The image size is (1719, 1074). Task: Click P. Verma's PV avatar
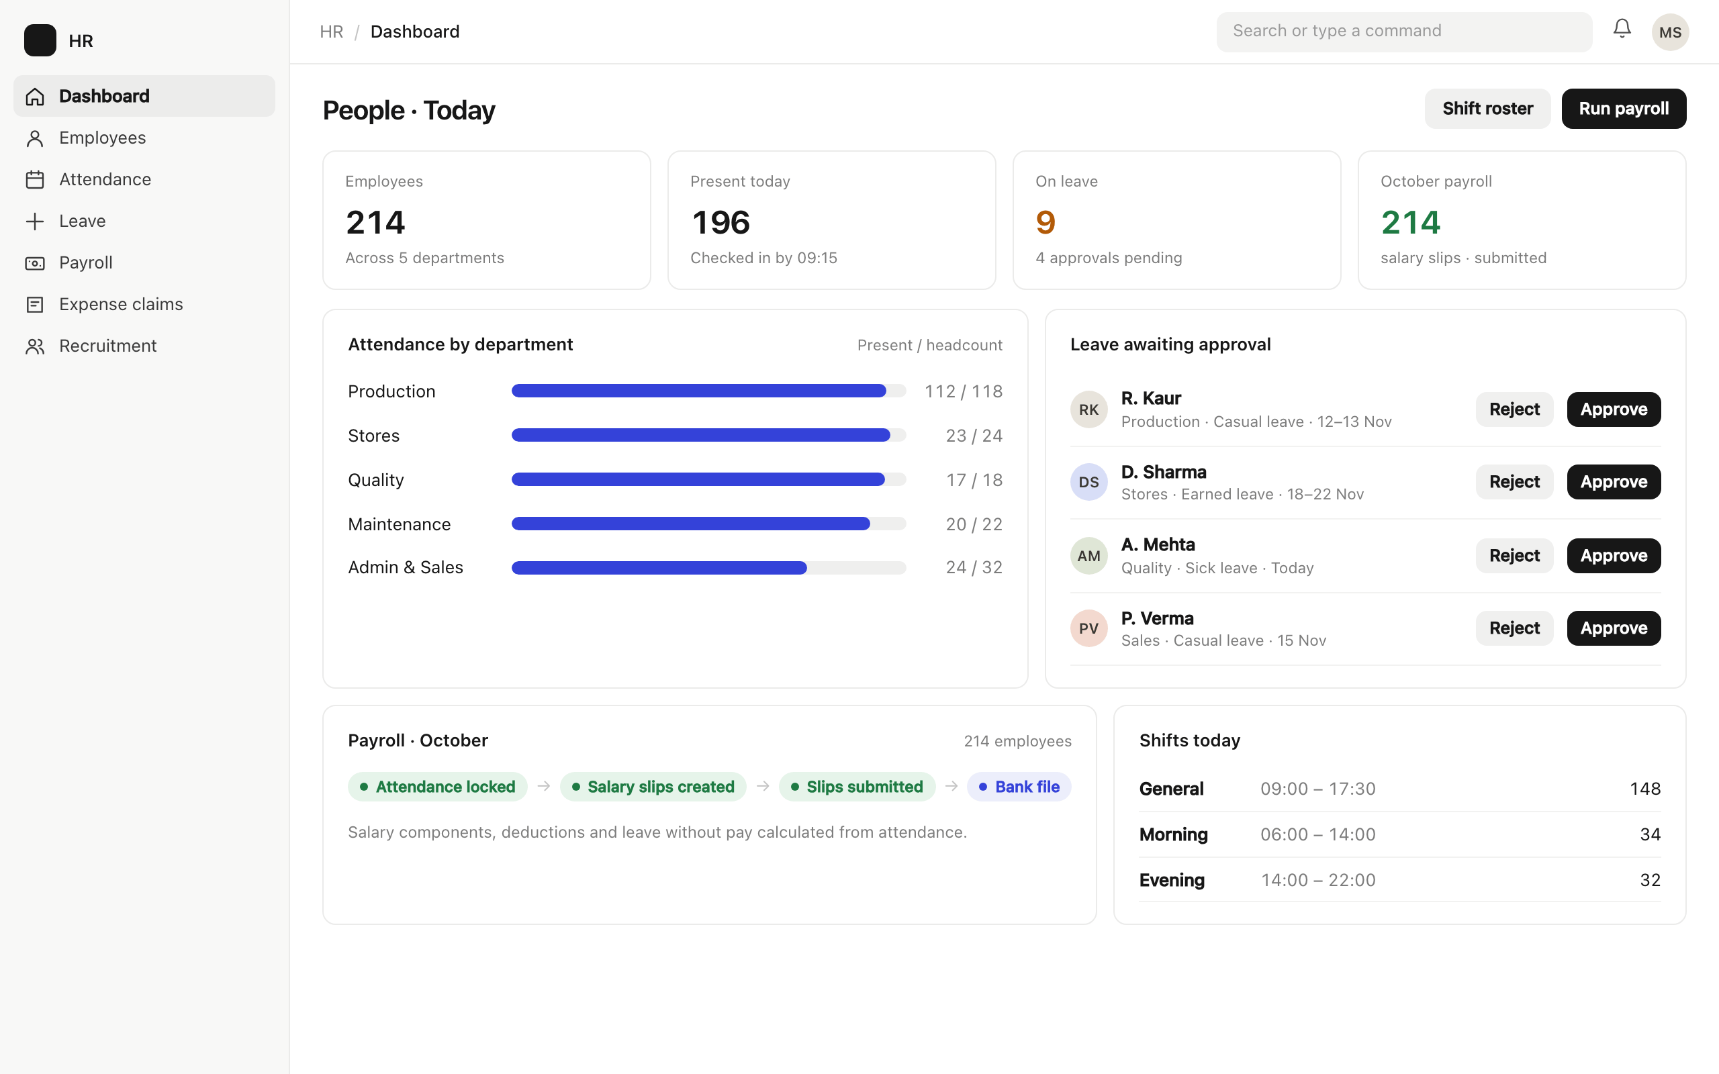[x=1089, y=628]
